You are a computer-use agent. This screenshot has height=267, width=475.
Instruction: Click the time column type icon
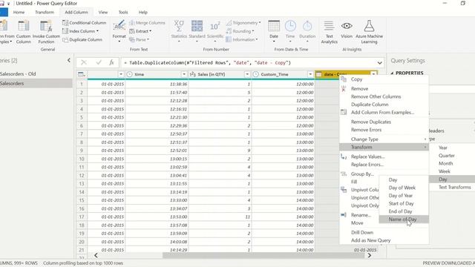(x=130, y=74)
